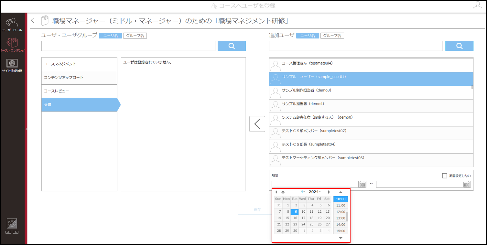This screenshot has width=487, height=245.
Task: Collapse the sidebar with the edge handle
Action: coord(26,129)
